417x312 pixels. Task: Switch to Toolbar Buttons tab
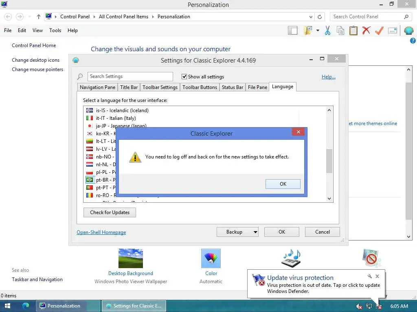(x=200, y=87)
